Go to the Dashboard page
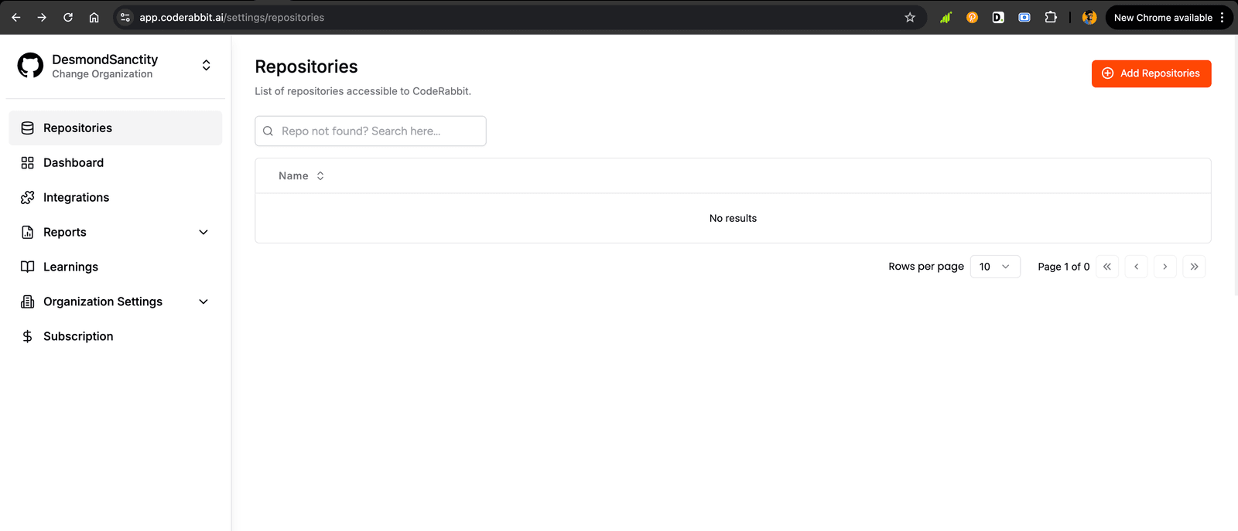The height and width of the screenshot is (531, 1238). [74, 163]
